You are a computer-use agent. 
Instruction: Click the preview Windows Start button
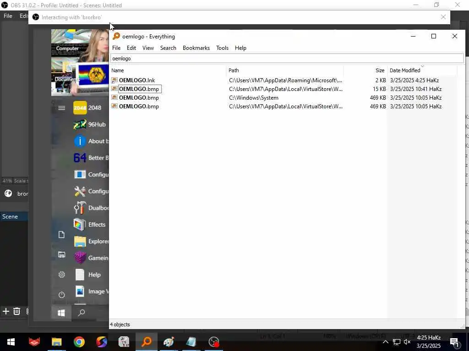[x=61, y=313]
